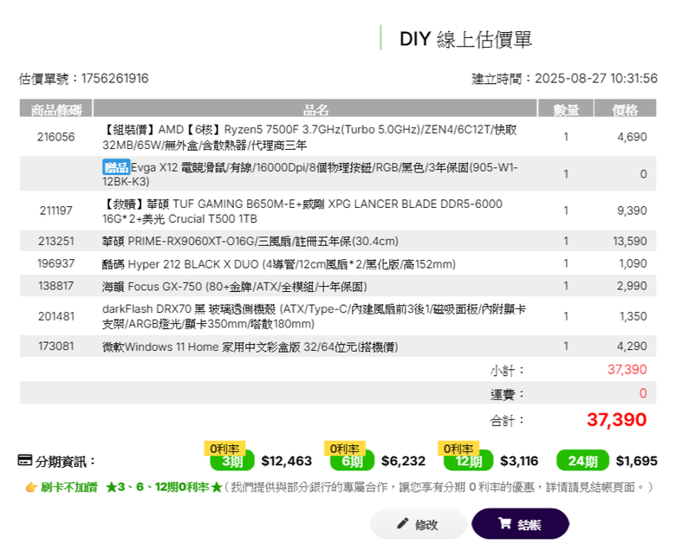Click product code 173081

(x=55, y=346)
